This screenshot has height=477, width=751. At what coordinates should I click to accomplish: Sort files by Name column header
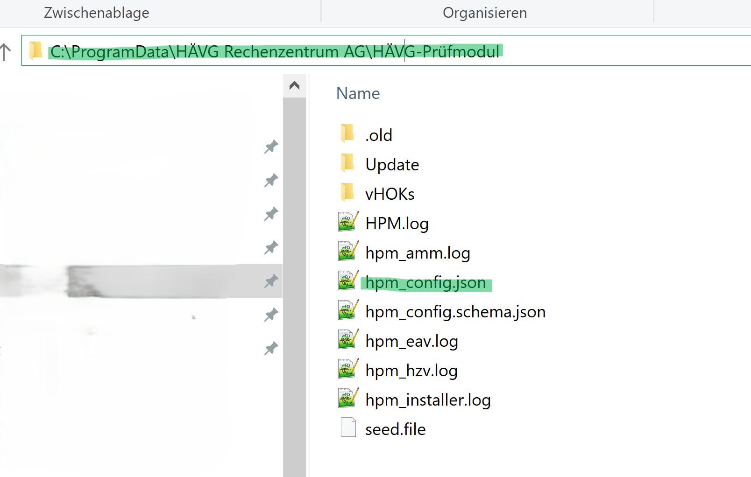pos(358,93)
